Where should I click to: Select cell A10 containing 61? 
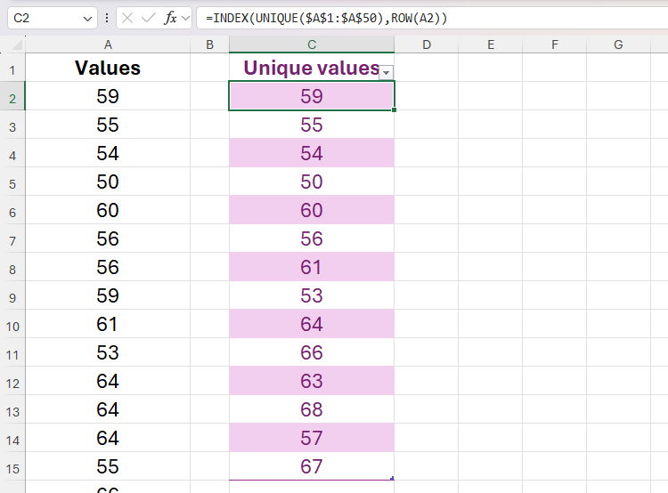tap(108, 324)
